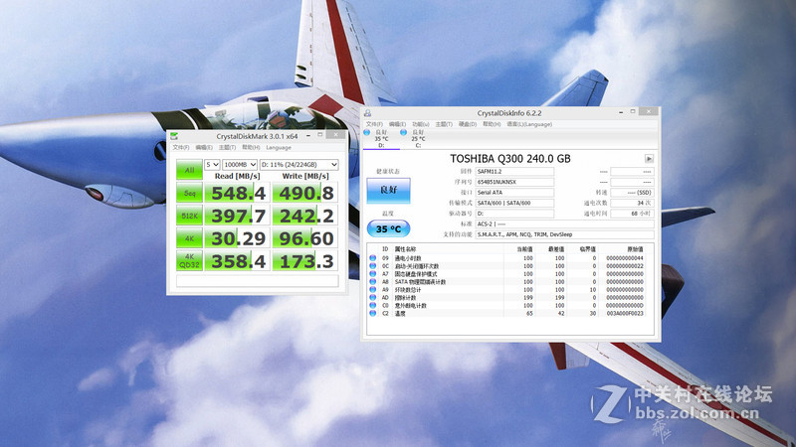
Task: Open the 编辑(E) menu in CrystalDiskInfo
Action: click(x=397, y=124)
